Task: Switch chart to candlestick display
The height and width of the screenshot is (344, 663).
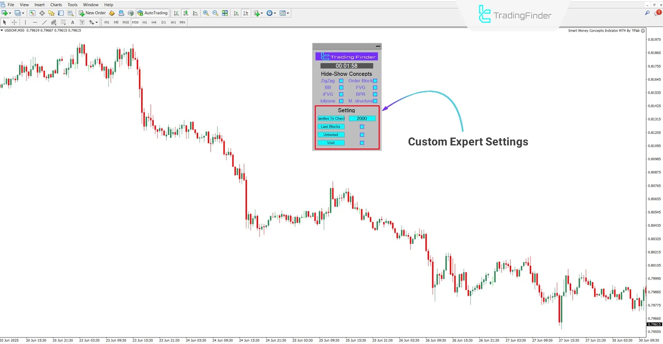Action: tap(186, 13)
